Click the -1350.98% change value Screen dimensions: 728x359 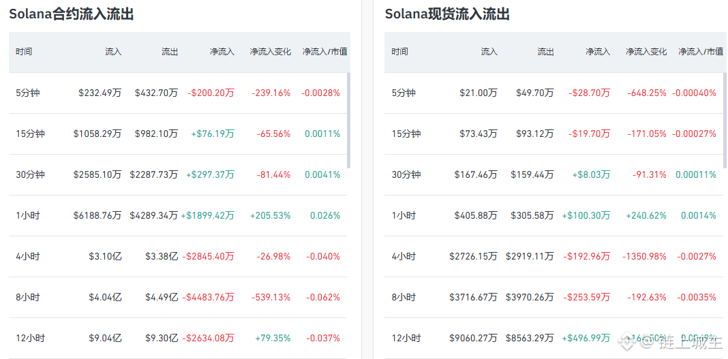click(644, 256)
